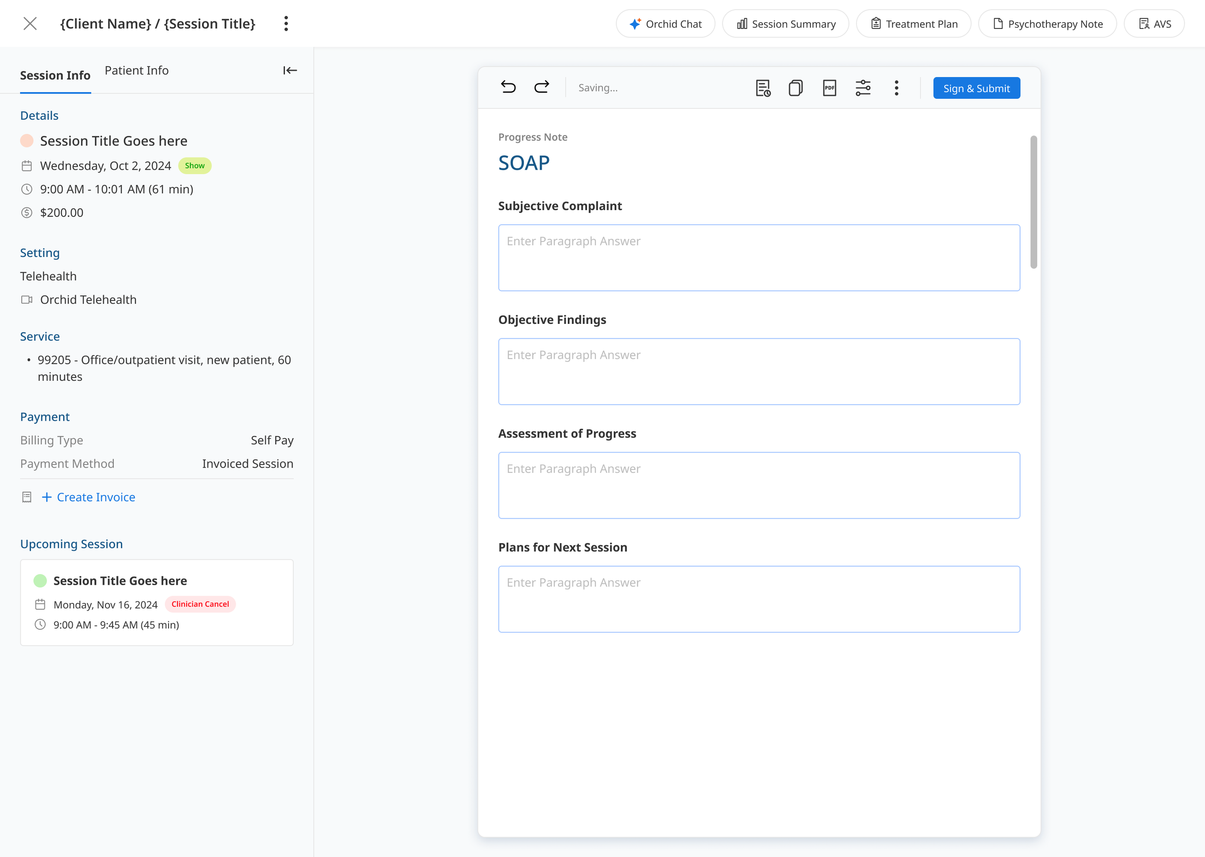The width and height of the screenshot is (1205, 857).
Task: Switch to the Patient Info tab
Action: tap(136, 70)
